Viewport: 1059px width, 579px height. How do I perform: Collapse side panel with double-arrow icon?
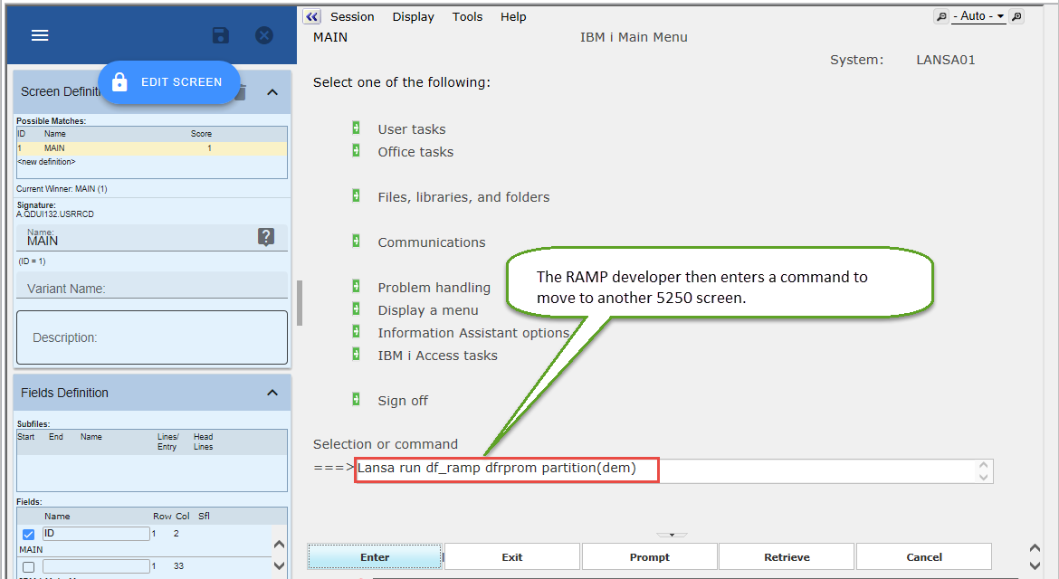click(311, 17)
